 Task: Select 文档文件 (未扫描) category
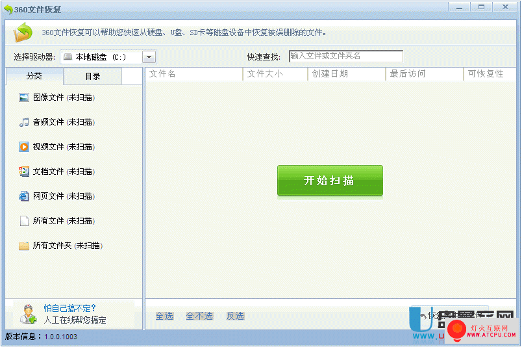57,172
